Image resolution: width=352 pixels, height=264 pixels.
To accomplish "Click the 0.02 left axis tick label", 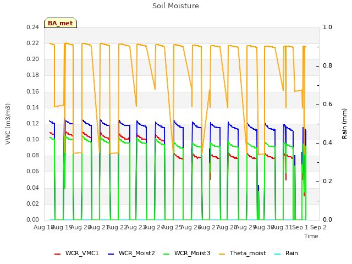I will point(32,204).
